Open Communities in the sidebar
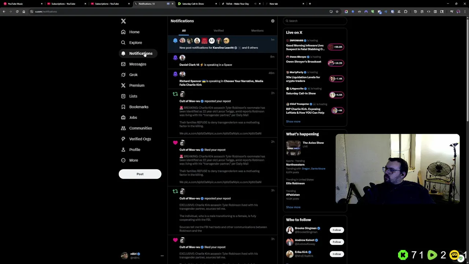The height and width of the screenshot is (264, 469). point(136,128)
